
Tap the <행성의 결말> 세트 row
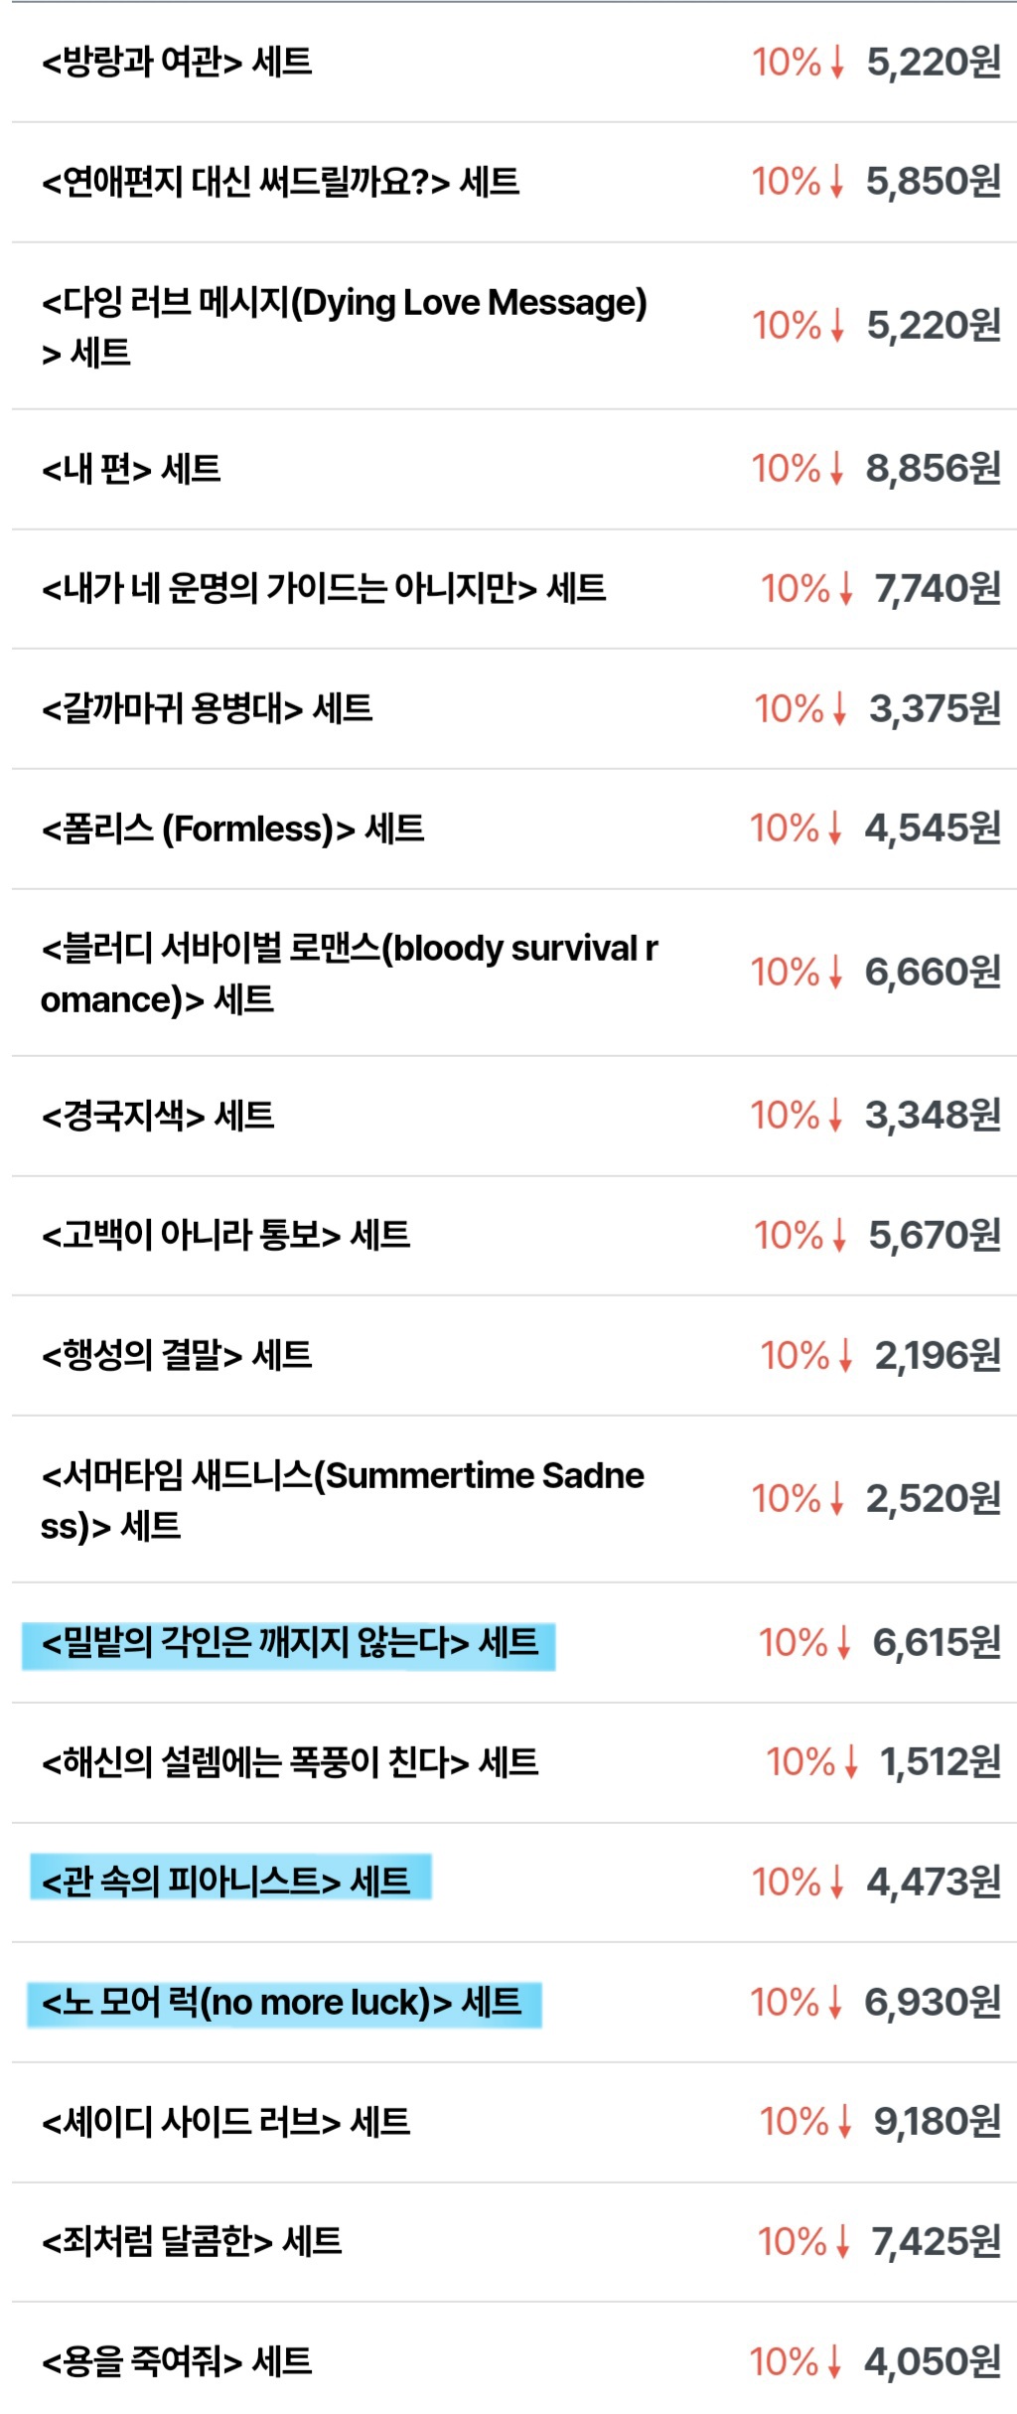[x=177, y=1355]
